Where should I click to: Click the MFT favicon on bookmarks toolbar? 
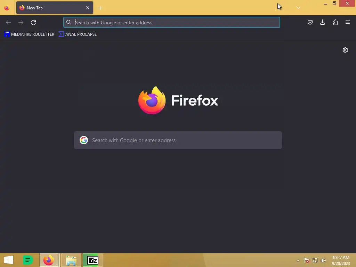tap(7, 34)
